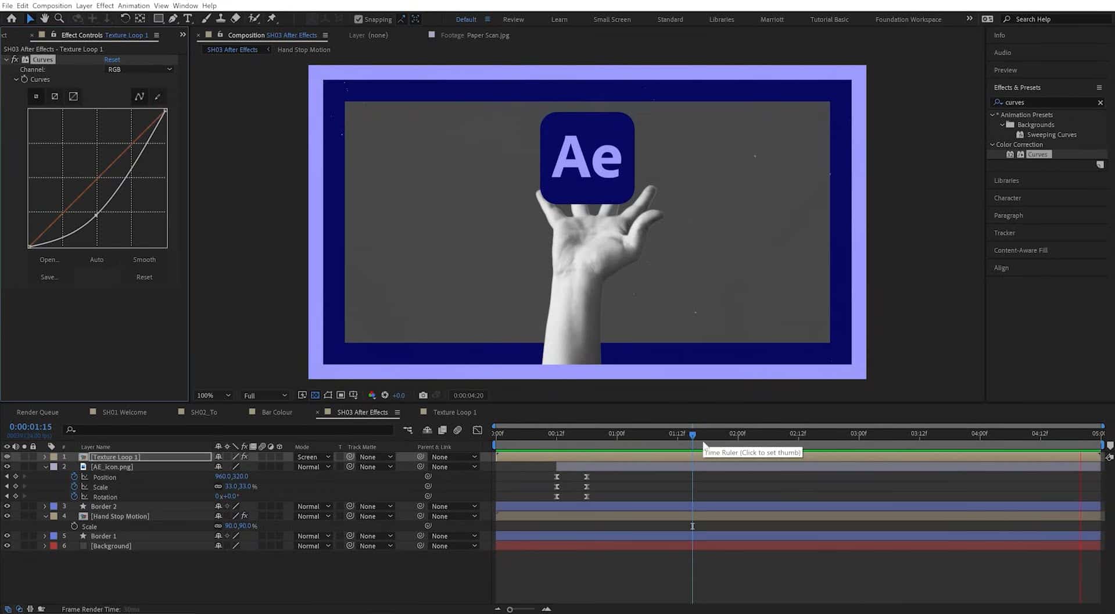
Task: Choose the Type tool
Action: point(188,18)
